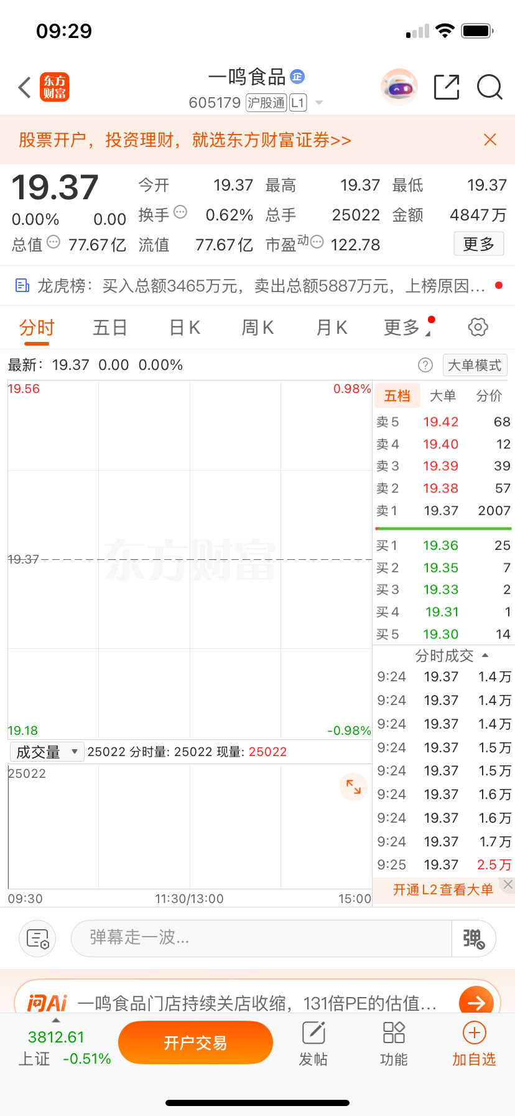Close the 开通L2查看大单 prompt
The height and width of the screenshot is (1116, 515).
click(x=508, y=884)
